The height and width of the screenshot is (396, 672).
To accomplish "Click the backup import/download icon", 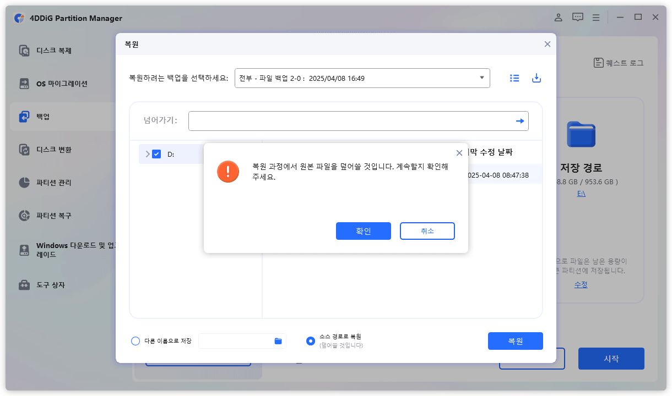I will pyautogui.click(x=536, y=78).
